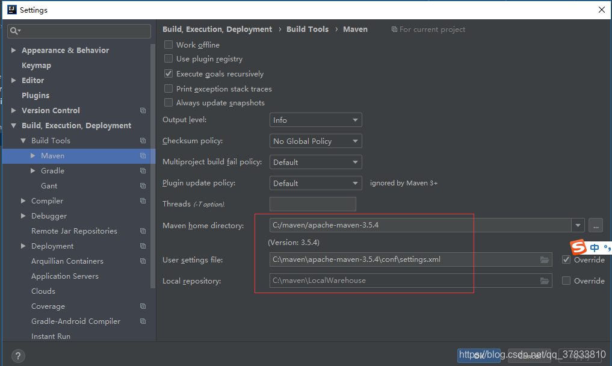Enable Print exception stack traces
The image size is (612, 366).
(168, 88)
